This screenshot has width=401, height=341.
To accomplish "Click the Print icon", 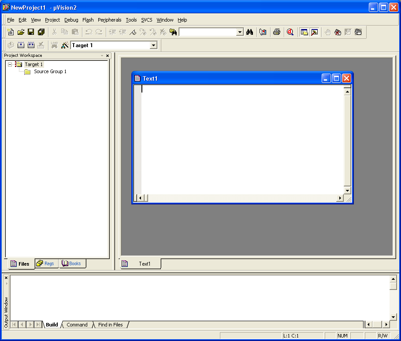I will (x=277, y=32).
